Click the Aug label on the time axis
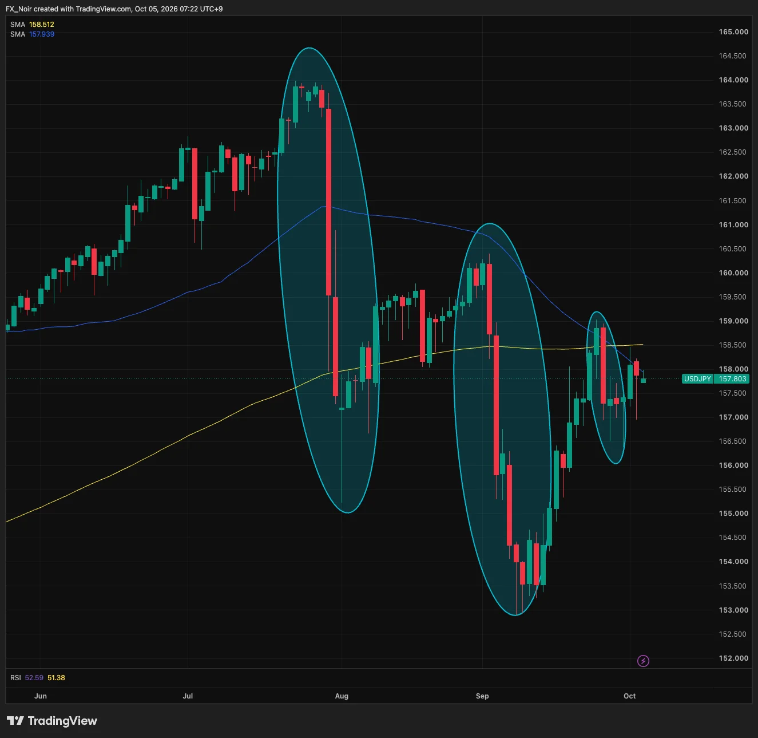Screen dimensions: 758x738 coord(342,696)
